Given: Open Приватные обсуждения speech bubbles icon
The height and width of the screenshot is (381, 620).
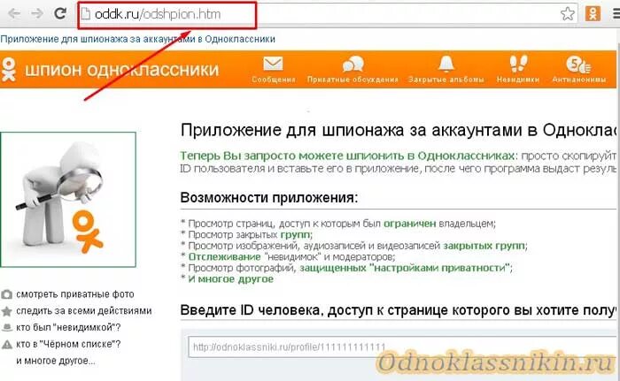Looking at the screenshot, I should 353,64.
